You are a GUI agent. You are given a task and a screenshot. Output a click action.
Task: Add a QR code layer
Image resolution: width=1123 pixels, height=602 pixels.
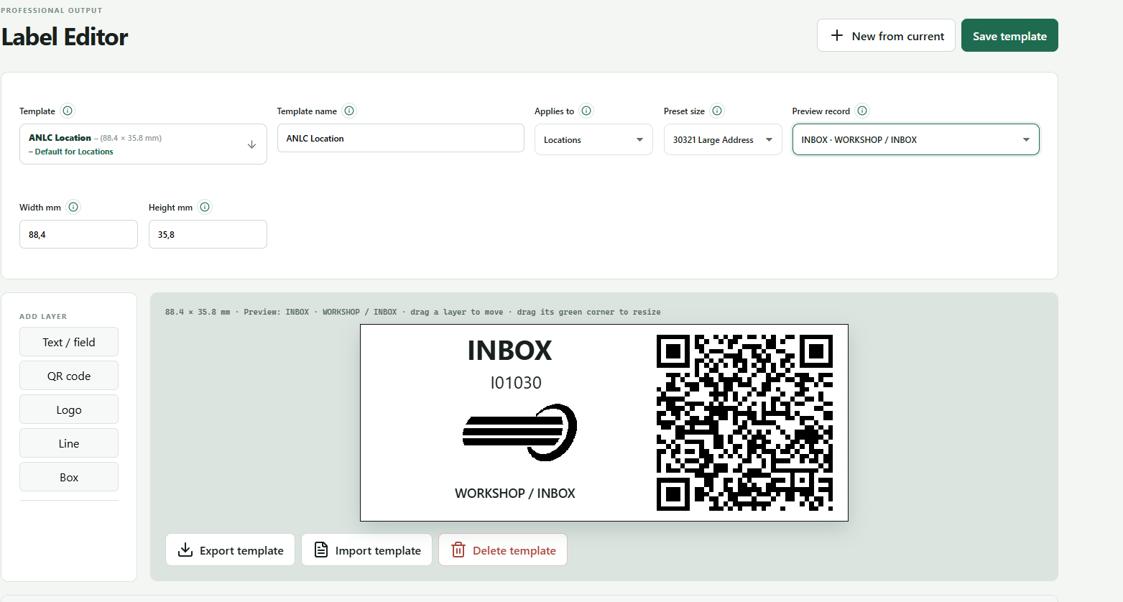click(x=69, y=376)
